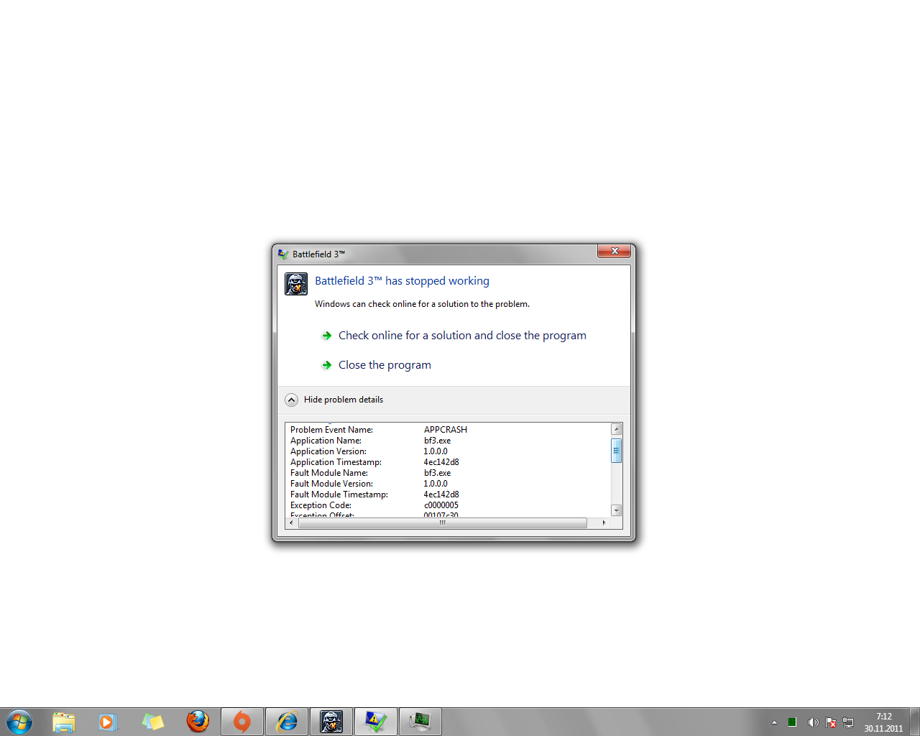Screen dimensions: 920x736
Task: Choose Close the program option
Action: point(385,365)
